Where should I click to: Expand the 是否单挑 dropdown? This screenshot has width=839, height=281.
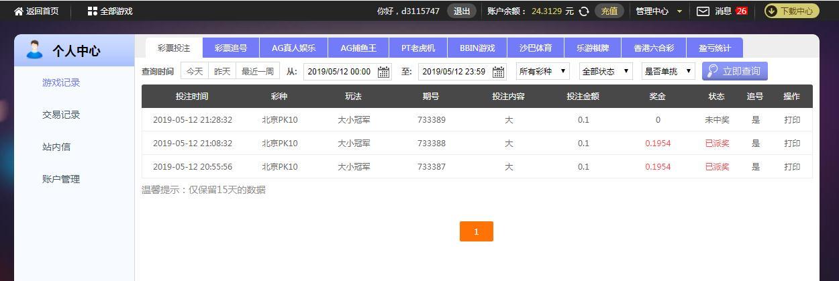[668, 72]
